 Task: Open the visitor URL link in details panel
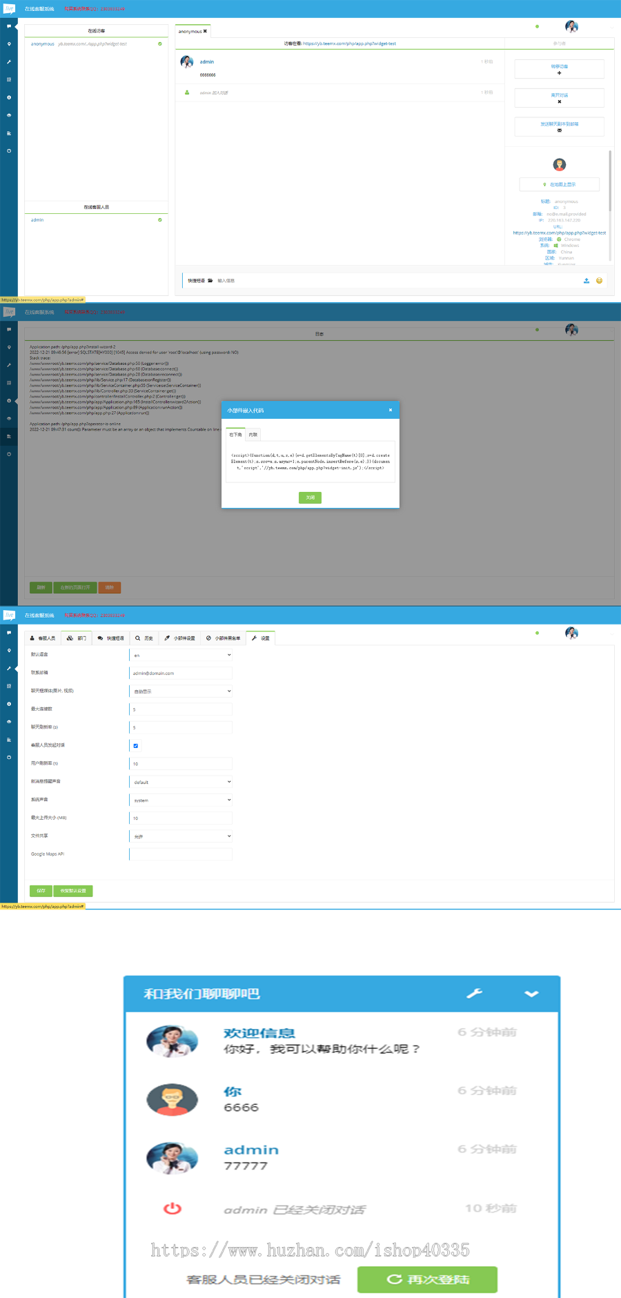tap(559, 233)
